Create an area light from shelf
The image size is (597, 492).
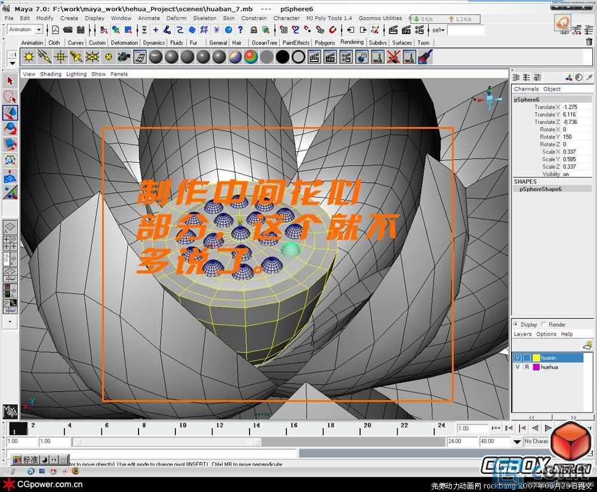click(x=93, y=57)
